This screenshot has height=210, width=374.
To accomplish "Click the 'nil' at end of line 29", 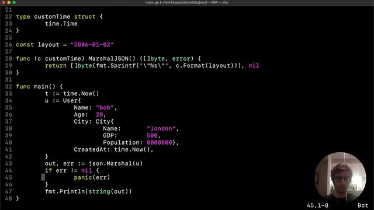I will coord(254,65).
